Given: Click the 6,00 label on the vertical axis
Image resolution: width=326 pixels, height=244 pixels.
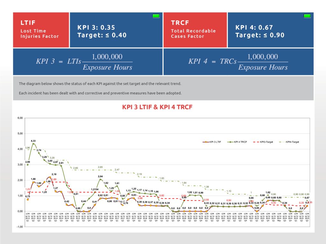Looking at the screenshot, I should [20, 118].
